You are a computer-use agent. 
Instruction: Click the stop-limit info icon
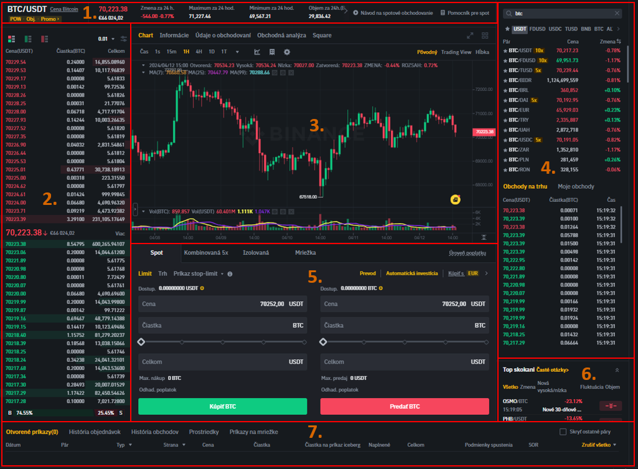(x=230, y=273)
